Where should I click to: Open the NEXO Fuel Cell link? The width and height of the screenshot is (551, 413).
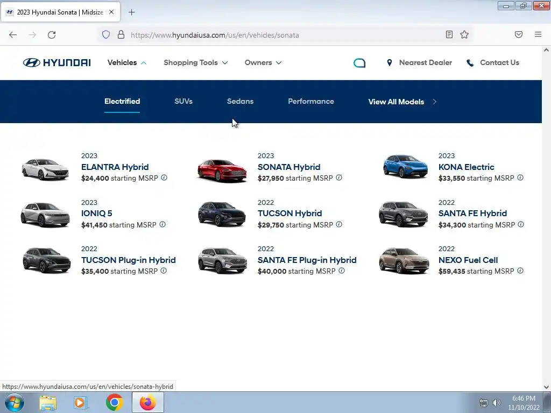point(468,260)
